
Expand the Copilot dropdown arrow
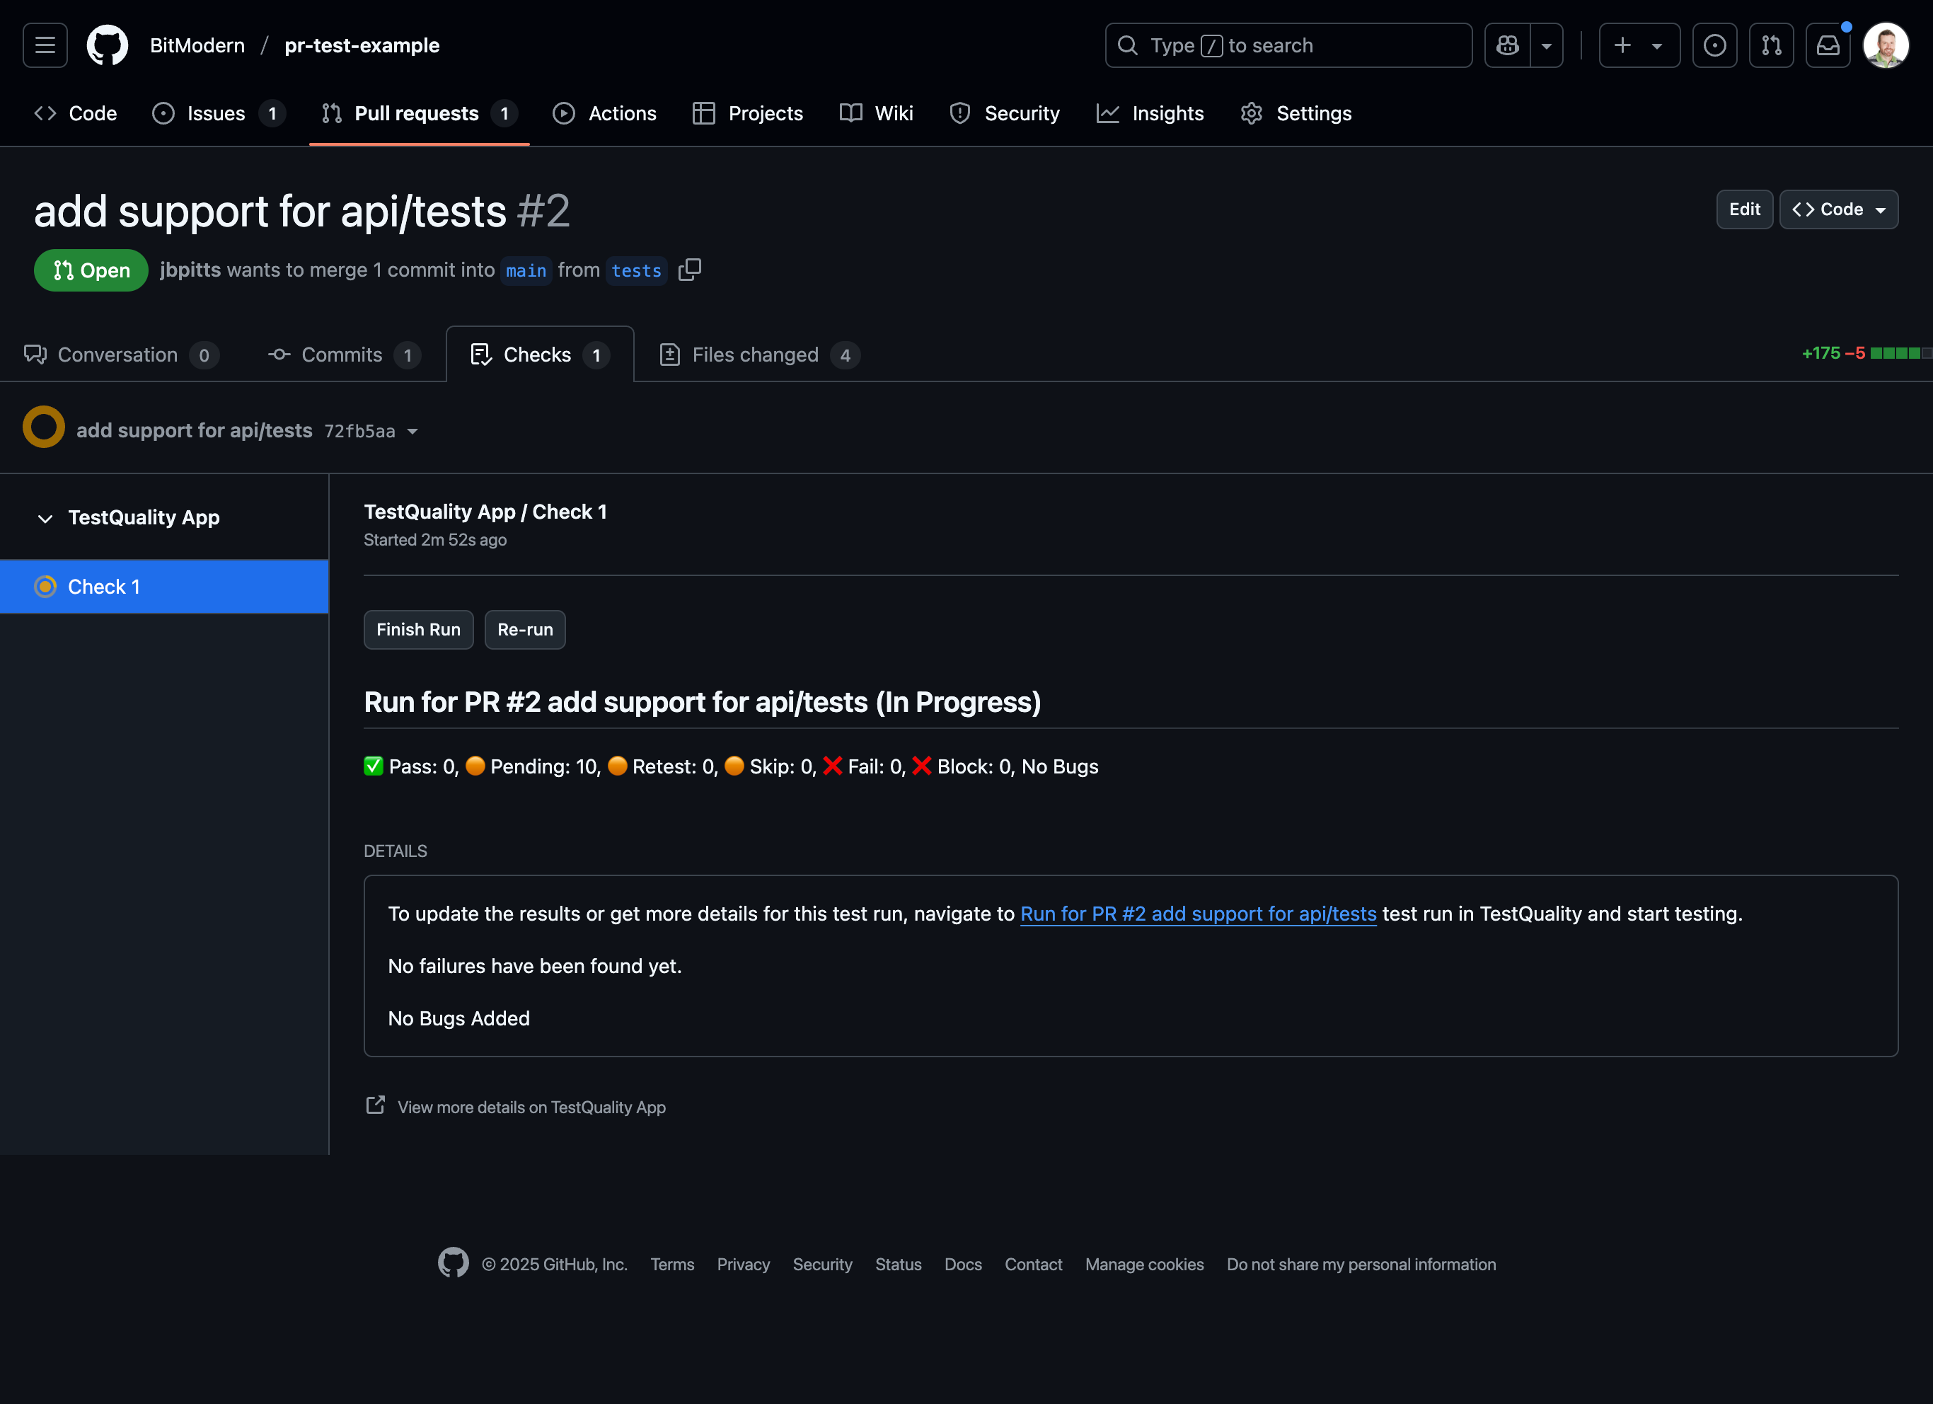(1546, 45)
